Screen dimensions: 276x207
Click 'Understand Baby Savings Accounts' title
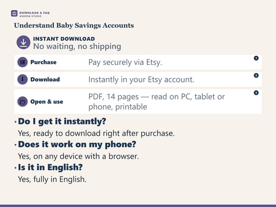coord(74,25)
